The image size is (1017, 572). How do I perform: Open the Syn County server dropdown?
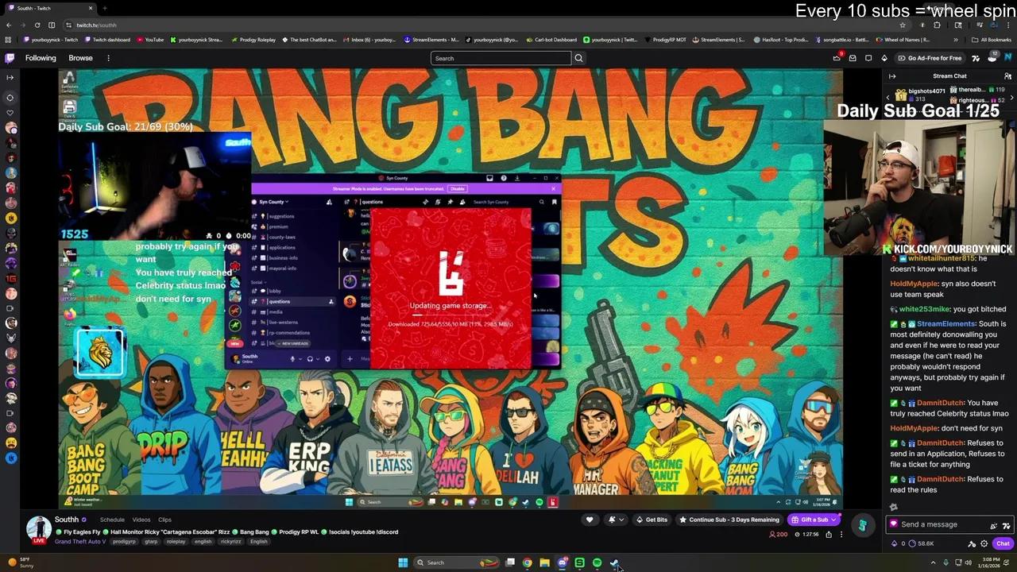tap(271, 202)
